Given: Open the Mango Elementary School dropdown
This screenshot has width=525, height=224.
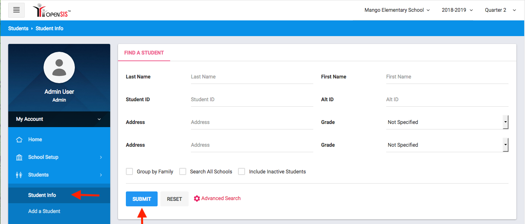Looking at the screenshot, I should click(x=397, y=10).
